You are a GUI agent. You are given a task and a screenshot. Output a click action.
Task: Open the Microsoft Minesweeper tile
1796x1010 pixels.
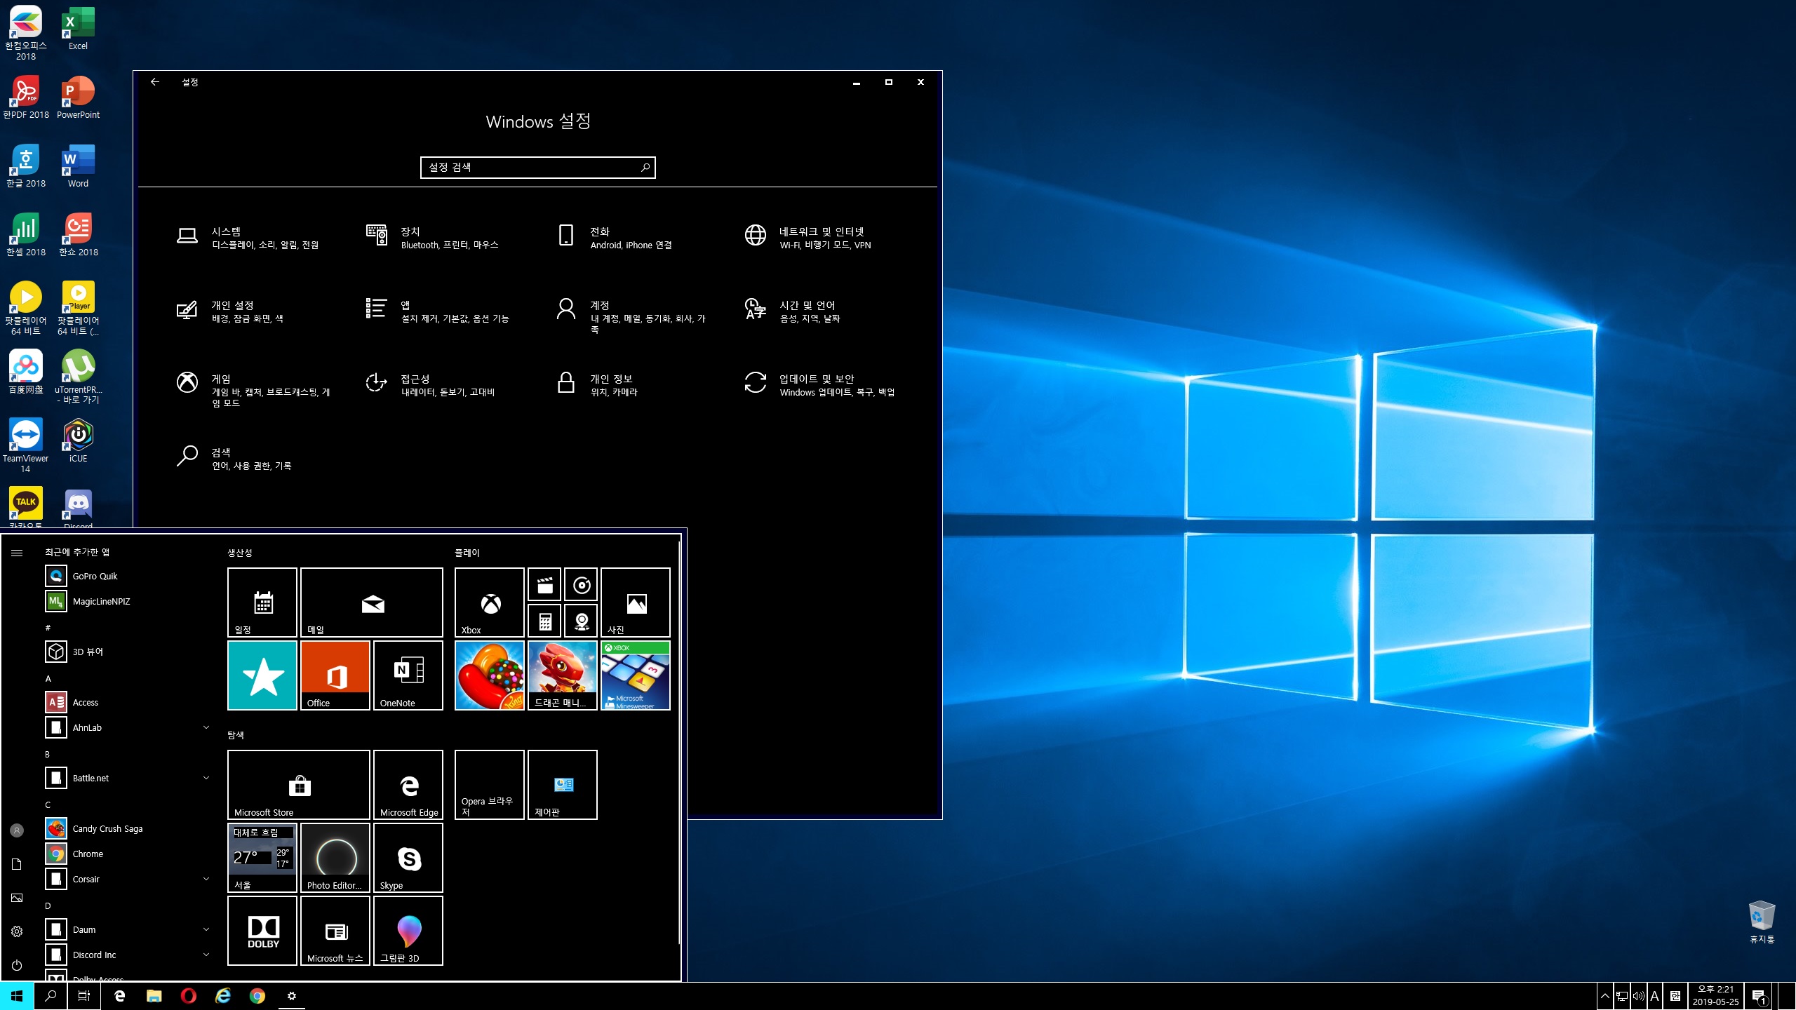tap(636, 675)
